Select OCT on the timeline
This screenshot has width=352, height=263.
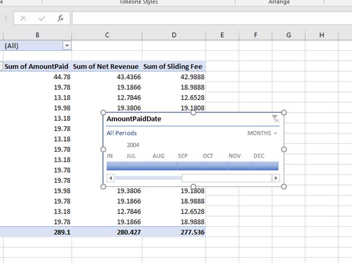[215, 166]
